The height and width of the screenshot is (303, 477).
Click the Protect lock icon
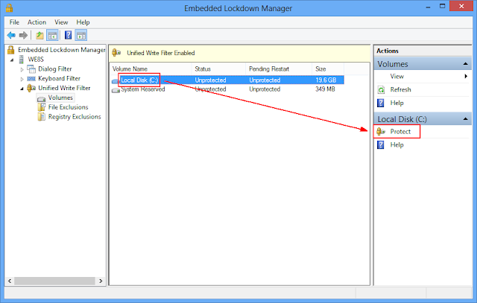point(381,132)
